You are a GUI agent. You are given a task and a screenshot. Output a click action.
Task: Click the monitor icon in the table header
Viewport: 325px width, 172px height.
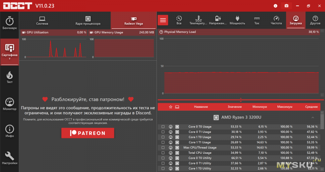click(x=177, y=107)
